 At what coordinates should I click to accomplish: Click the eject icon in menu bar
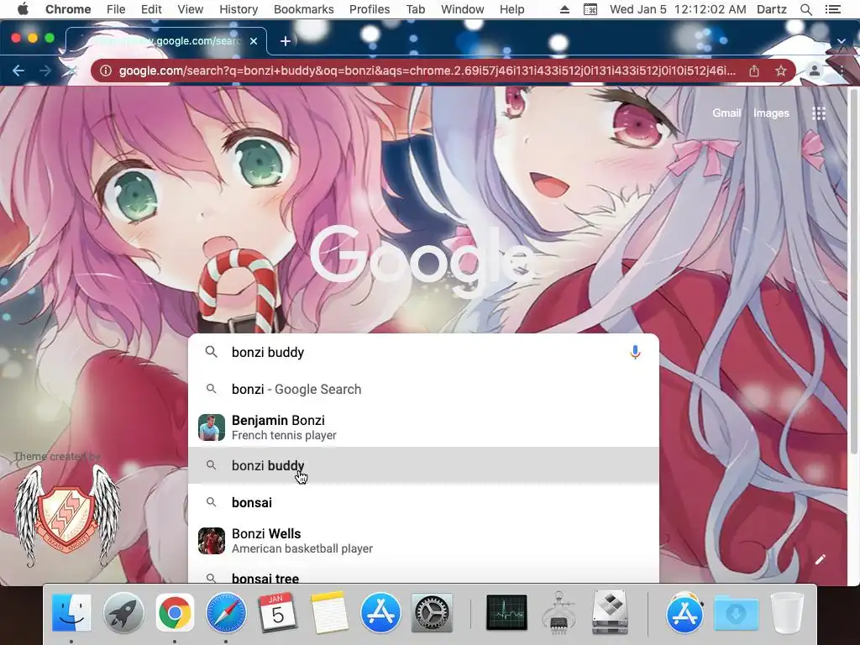point(564,9)
